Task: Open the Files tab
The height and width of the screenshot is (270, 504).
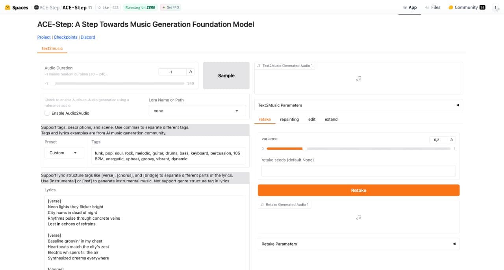Action: (433, 7)
